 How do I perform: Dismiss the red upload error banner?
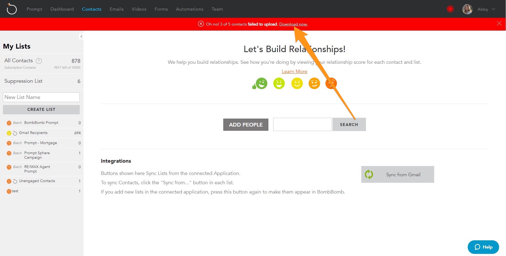(x=499, y=23)
